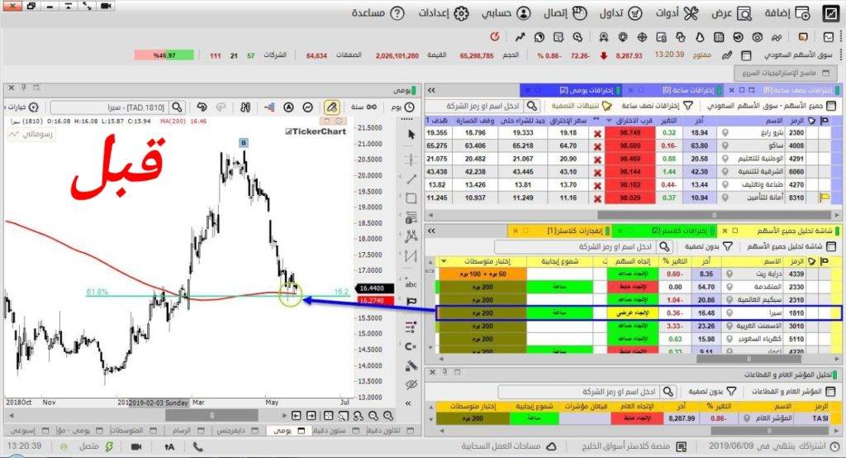Viewport: 846px width, 458px height.
Task: Click the trend arrow icon in the top toolbar
Action: [x=520, y=36]
